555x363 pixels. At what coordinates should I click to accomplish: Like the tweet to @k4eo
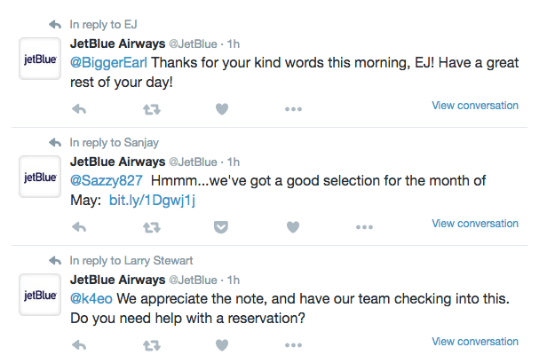[222, 344]
